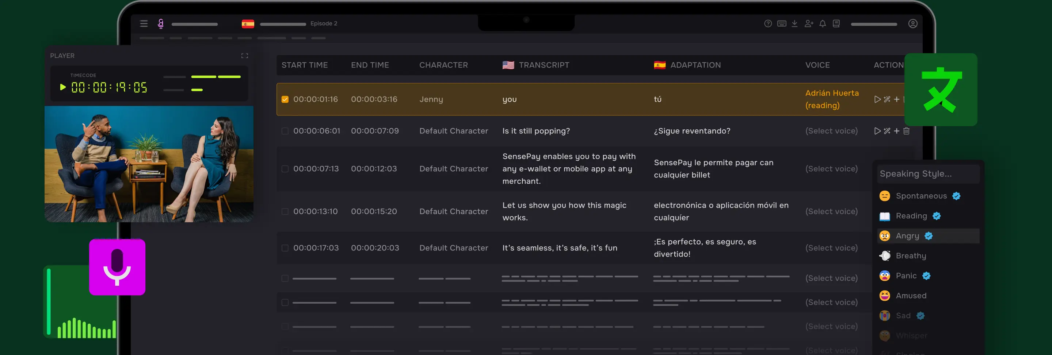
Task: Click end time 00:00:12:03
Action: [374, 169]
